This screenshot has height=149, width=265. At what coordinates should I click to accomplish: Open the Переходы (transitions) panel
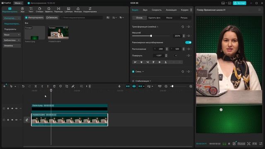(x=58, y=10)
